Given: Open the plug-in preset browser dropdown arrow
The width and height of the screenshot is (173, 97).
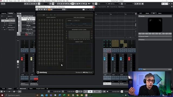Looking at the screenshot, I should [66, 10].
